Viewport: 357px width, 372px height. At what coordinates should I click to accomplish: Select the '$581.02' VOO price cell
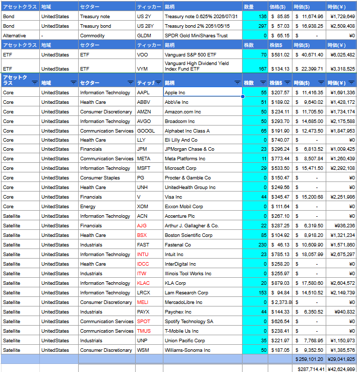coord(280,54)
